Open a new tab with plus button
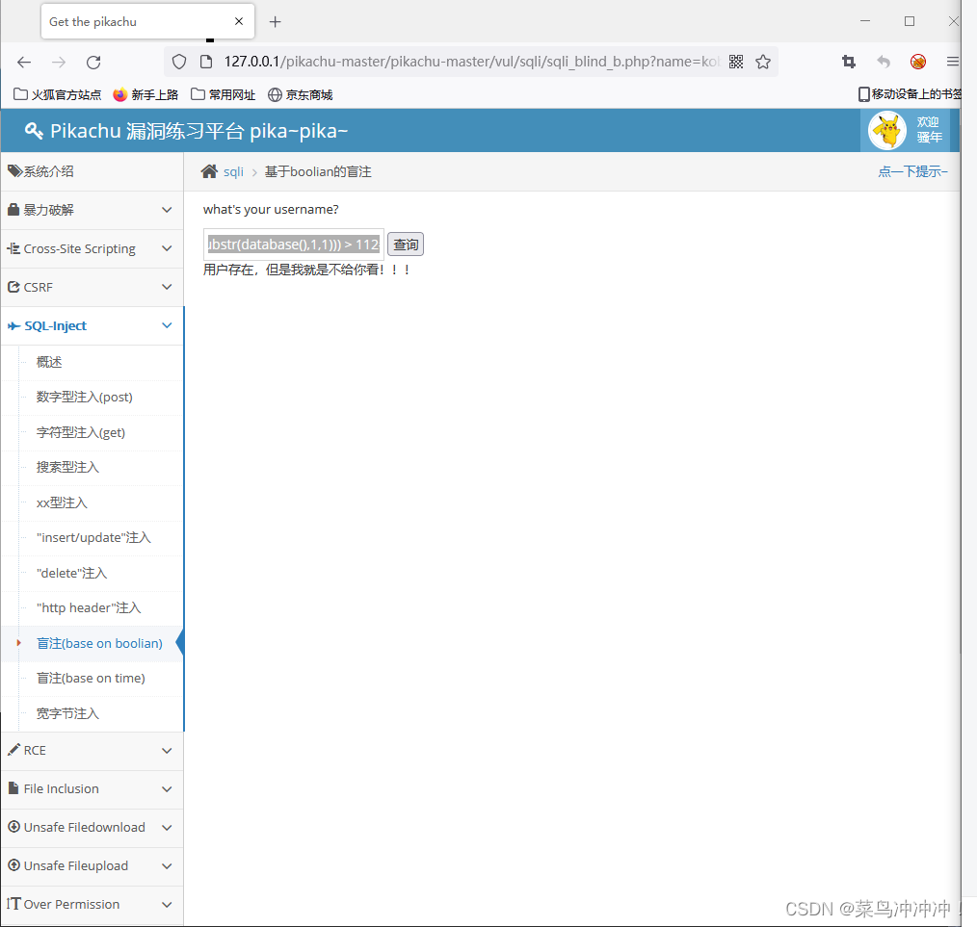 275,22
